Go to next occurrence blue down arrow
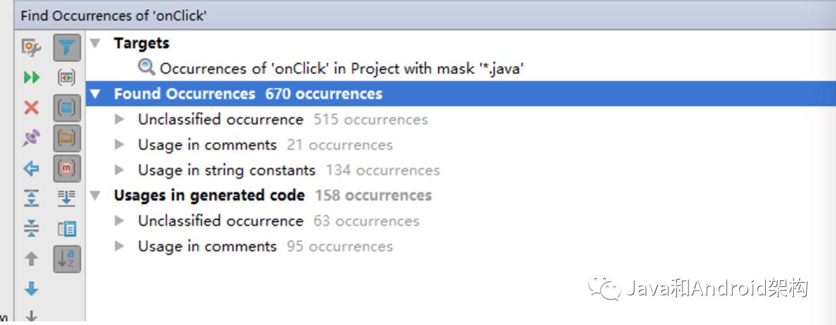Viewport: 836px width, 325px height. (31, 289)
